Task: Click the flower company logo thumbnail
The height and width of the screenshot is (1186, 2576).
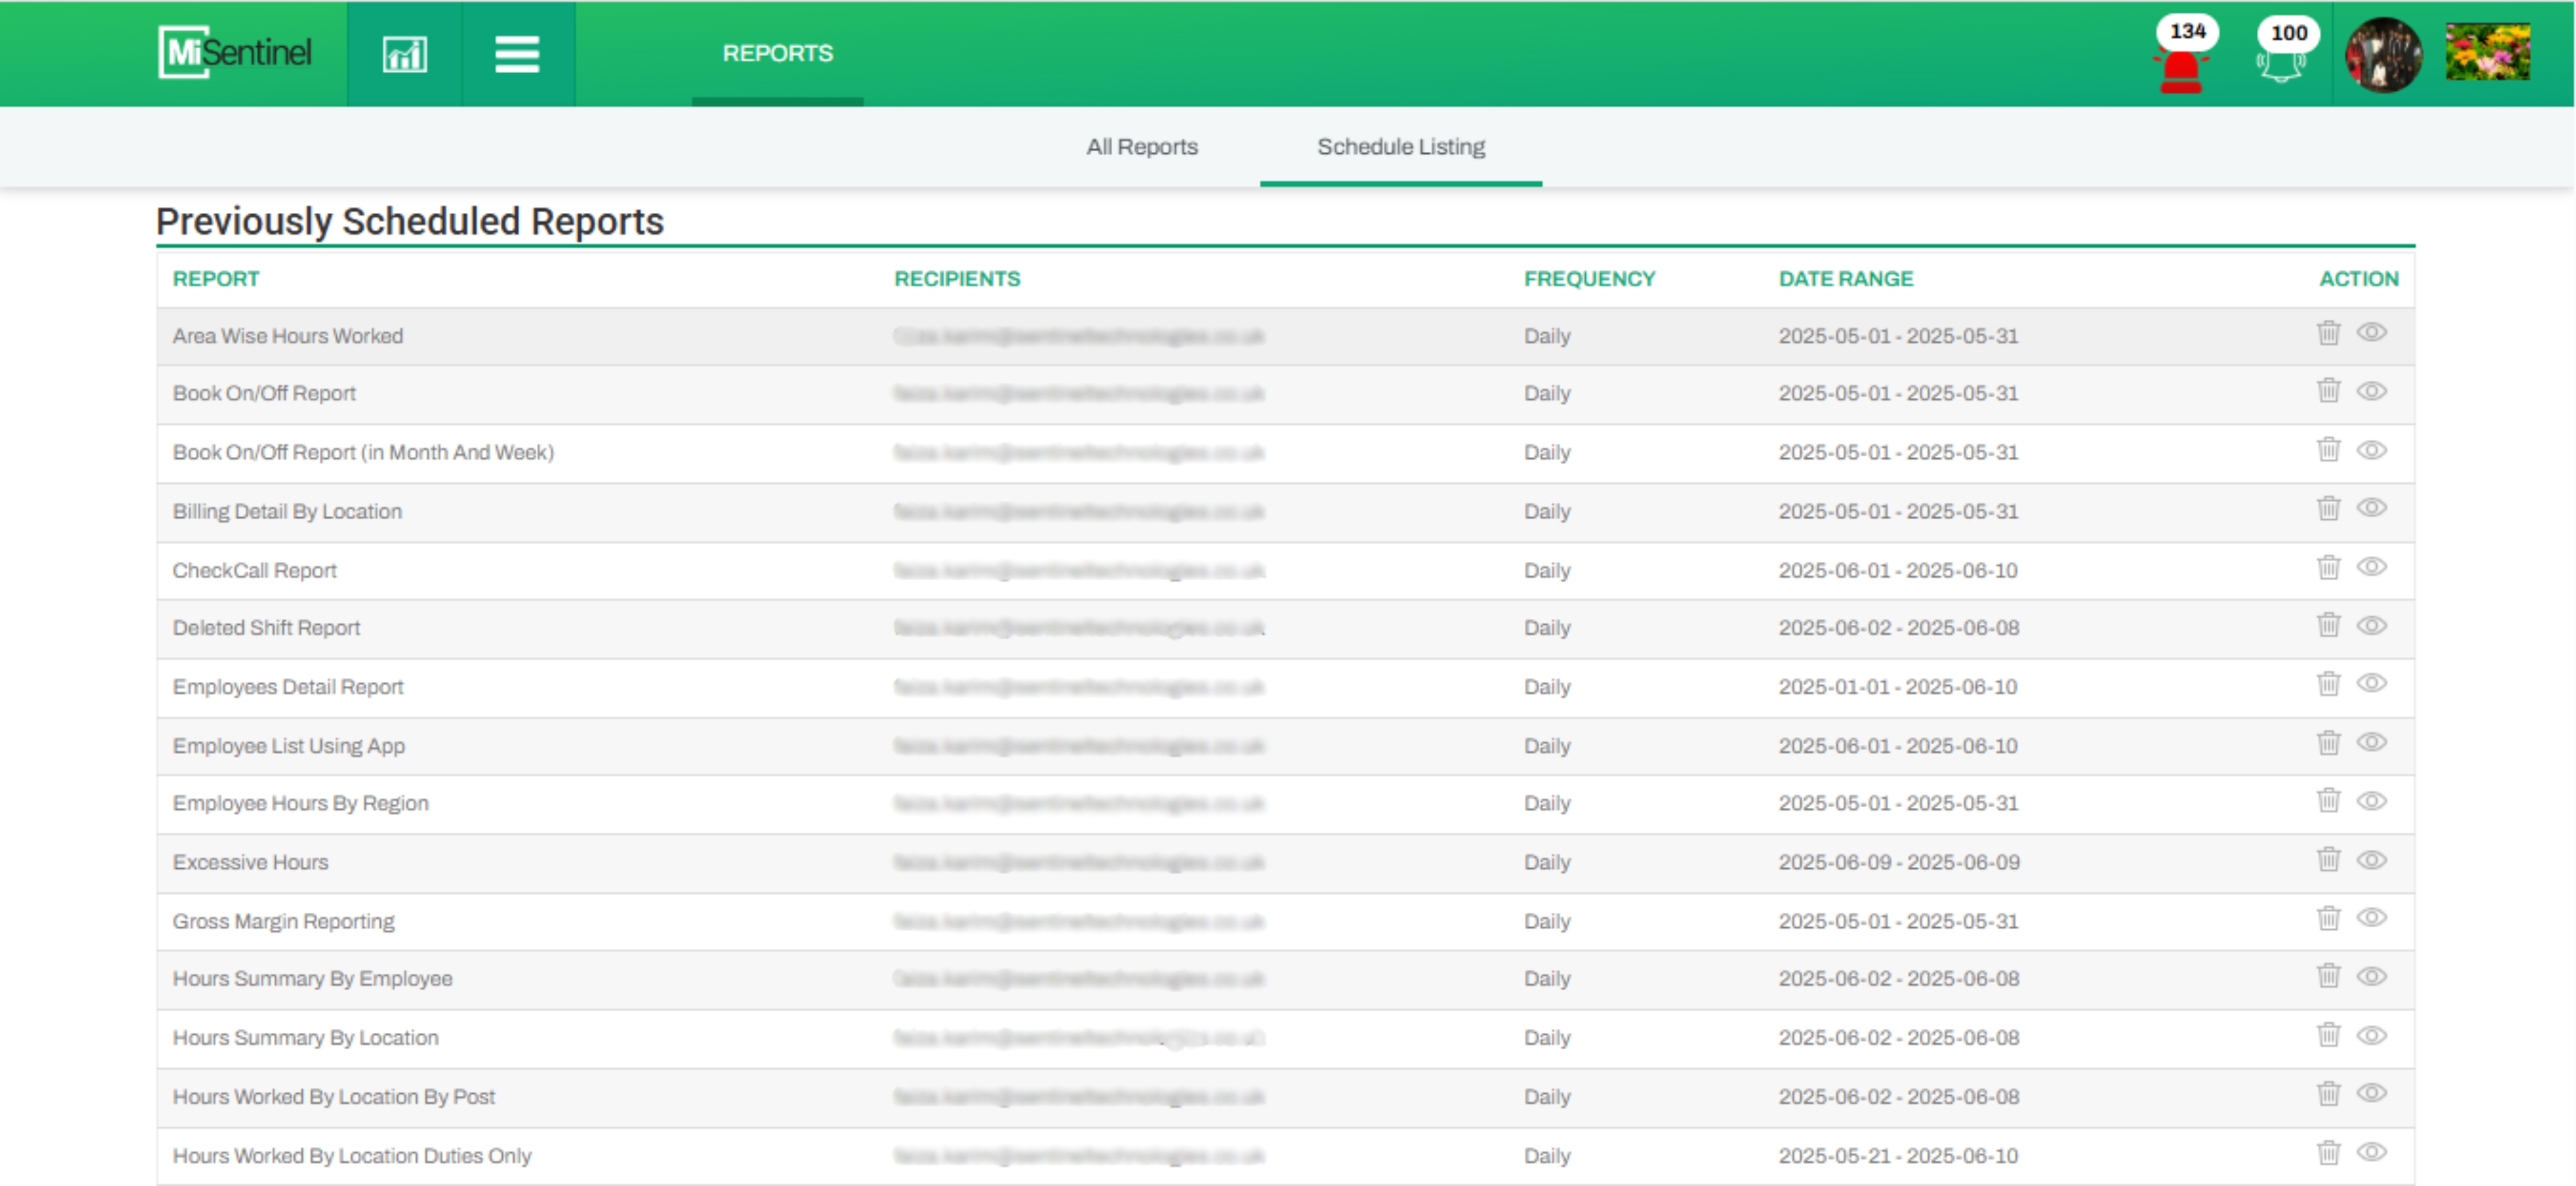Action: 2487,52
